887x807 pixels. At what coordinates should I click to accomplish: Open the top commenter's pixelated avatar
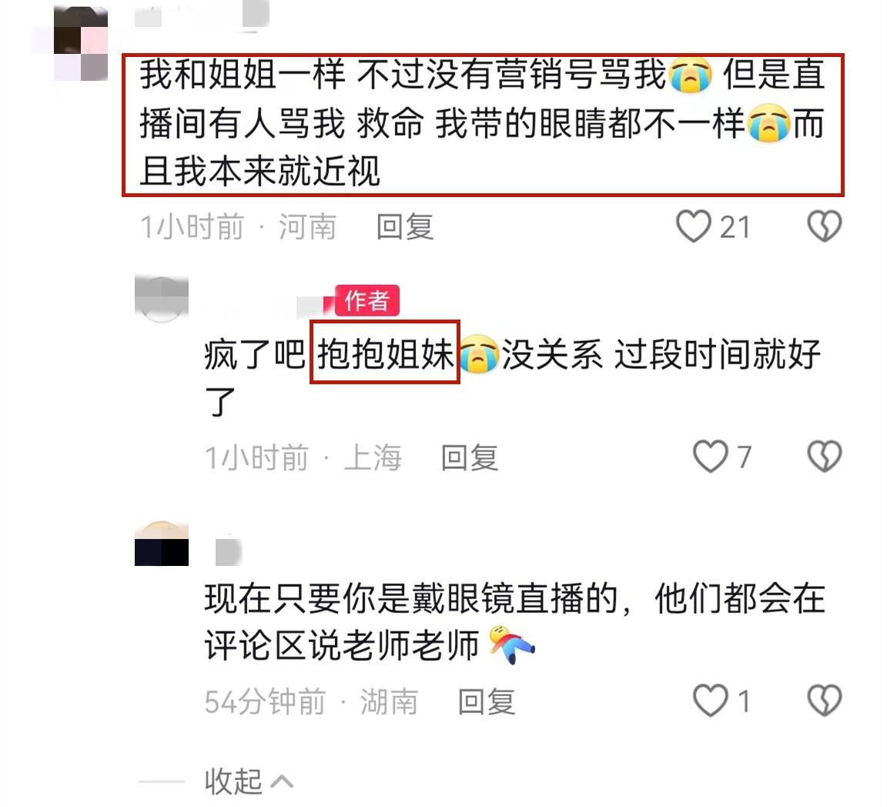pos(80,44)
